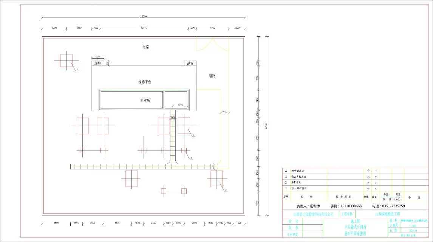Screen dimensions: 433x242
Task: Click the 1800 dimension inside the box station
Action: (180, 105)
